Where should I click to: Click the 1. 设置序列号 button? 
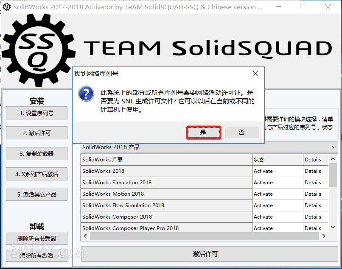[36, 113]
